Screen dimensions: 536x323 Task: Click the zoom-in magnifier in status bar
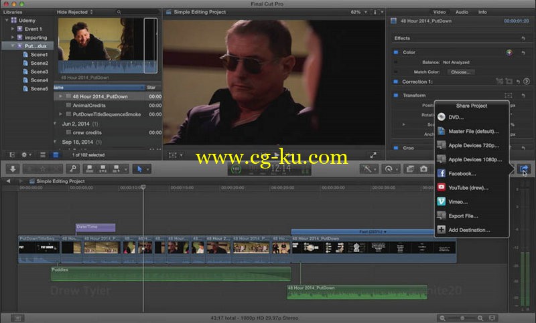480,318
